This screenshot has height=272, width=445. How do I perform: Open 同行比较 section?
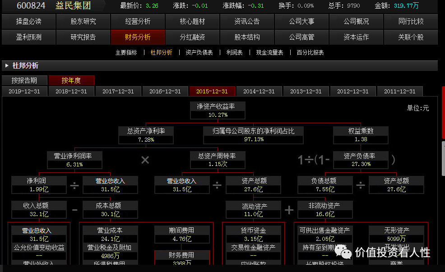tap(411, 21)
